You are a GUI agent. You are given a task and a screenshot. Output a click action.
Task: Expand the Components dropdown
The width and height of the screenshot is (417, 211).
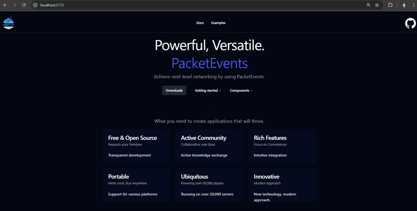[241, 90]
